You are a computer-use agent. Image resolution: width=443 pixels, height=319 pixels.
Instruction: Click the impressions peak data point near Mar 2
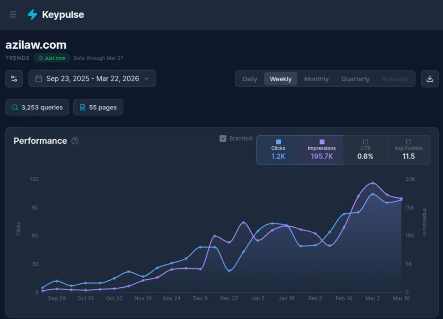pyautogui.click(x=373, y=183)
